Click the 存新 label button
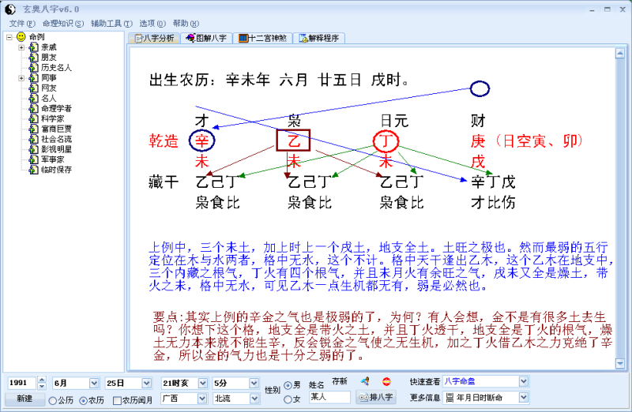Screen dimensions: 632x412 click(340, 381)
